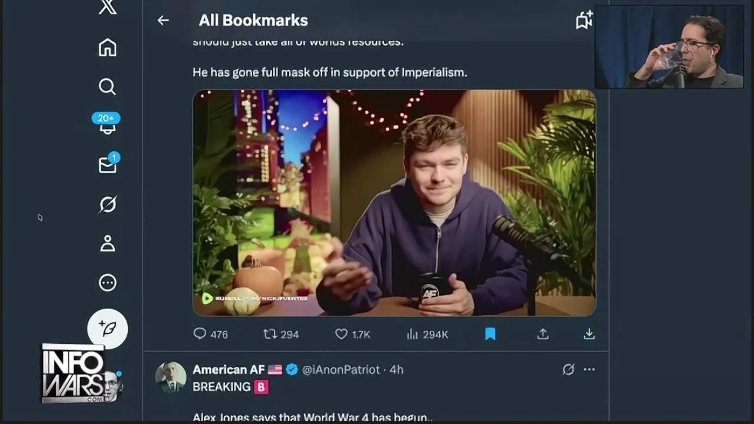The height and width of the screenshot is (424, 754).
Task: Share the post via upload arrow icon
Action: tap(543, 334)
